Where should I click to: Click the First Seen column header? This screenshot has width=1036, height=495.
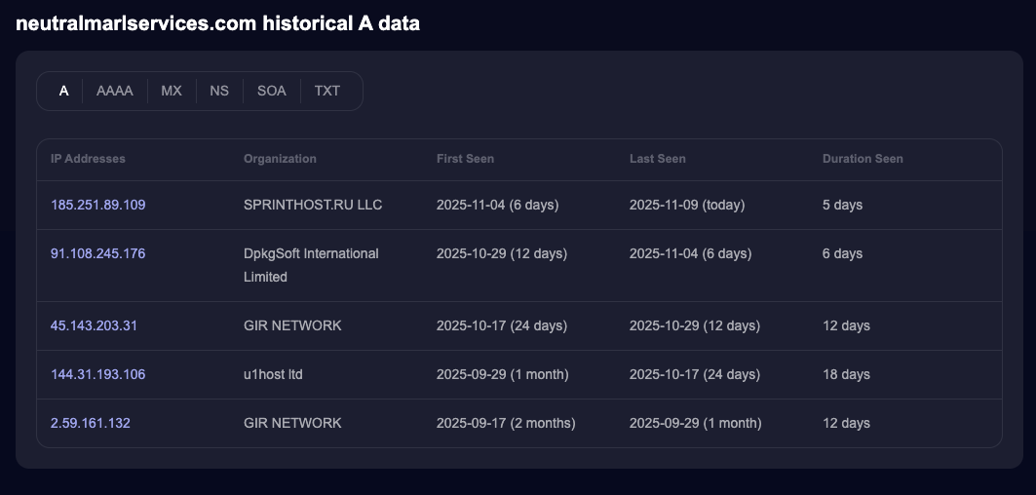(465, 159)
